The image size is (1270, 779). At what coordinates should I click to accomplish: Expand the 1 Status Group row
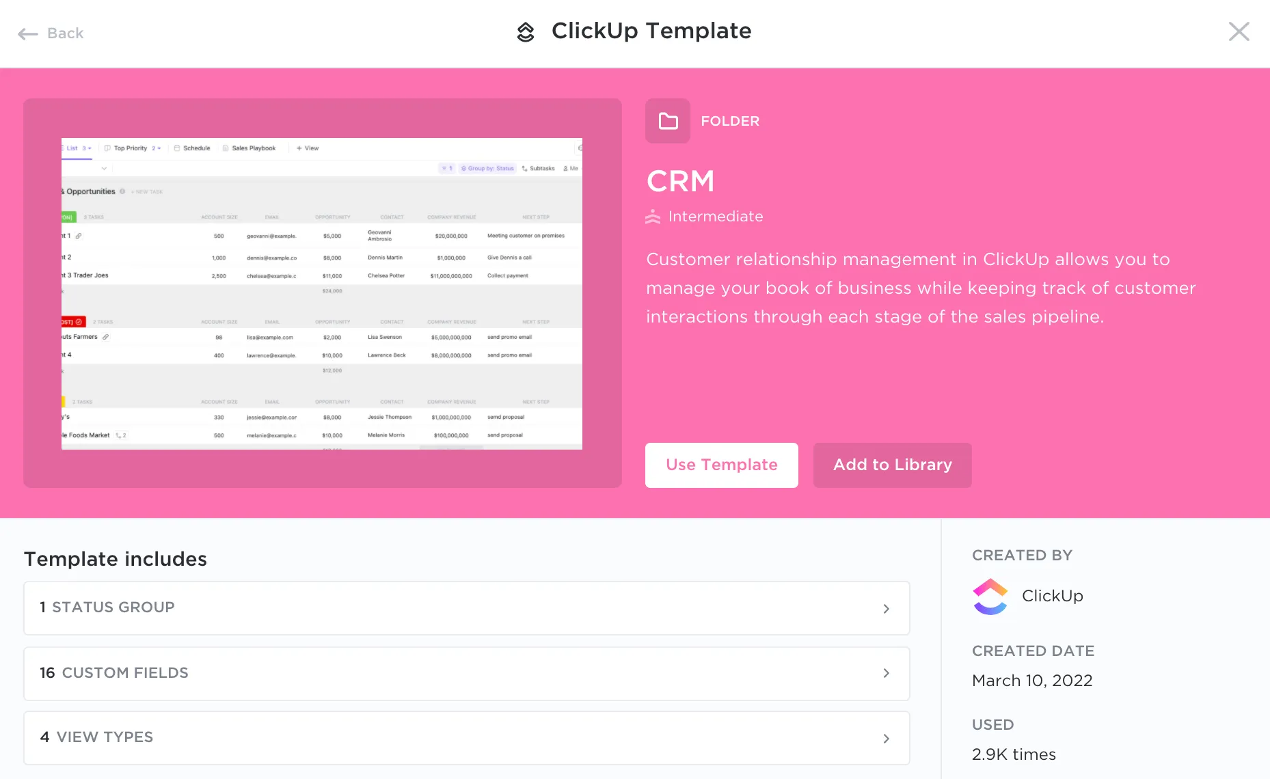[x=467, y=608]
